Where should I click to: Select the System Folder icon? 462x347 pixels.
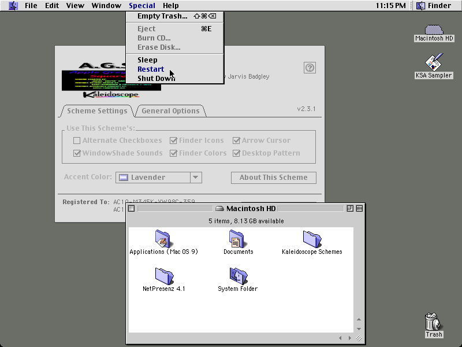pyautogui.click(x=238, y=276)
